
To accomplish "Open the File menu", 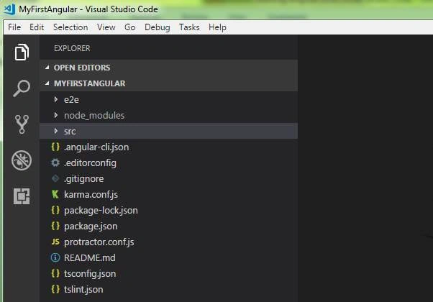I will pos(14,27).
